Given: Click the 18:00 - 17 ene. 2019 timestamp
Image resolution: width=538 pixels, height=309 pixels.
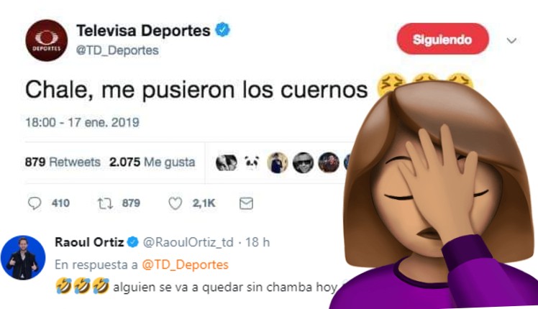Looking at the screenshot, I should tap(82, 122).
